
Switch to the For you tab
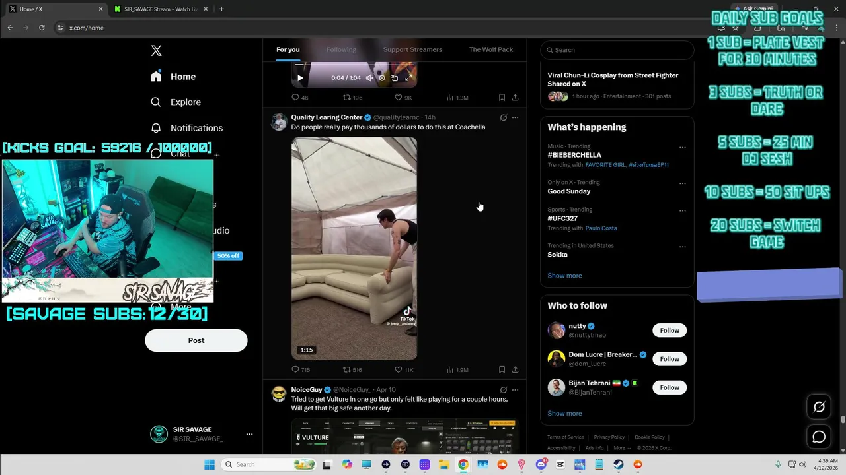[x=288, y=49]
